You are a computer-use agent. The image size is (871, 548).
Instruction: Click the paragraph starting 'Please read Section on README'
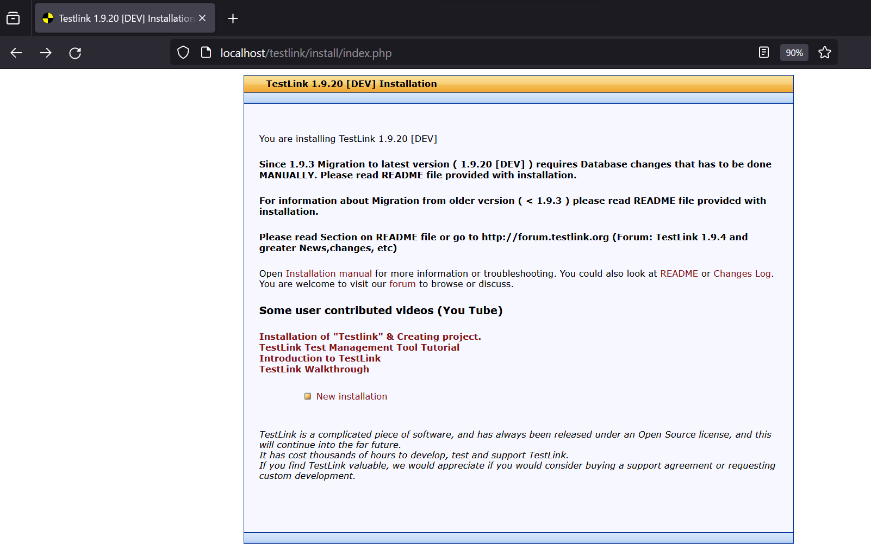coord(503,242)
